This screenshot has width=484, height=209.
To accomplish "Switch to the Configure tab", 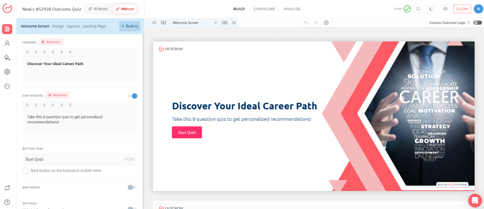I will [264, 9].
